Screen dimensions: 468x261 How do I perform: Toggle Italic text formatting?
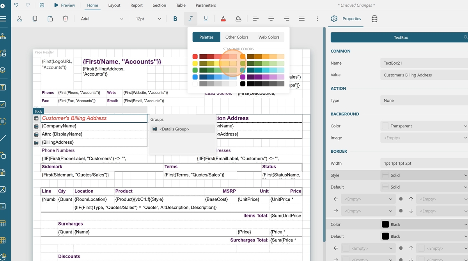coord(190,19)
